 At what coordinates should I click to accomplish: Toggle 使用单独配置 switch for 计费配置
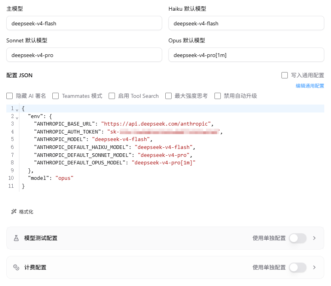[298, 267]
